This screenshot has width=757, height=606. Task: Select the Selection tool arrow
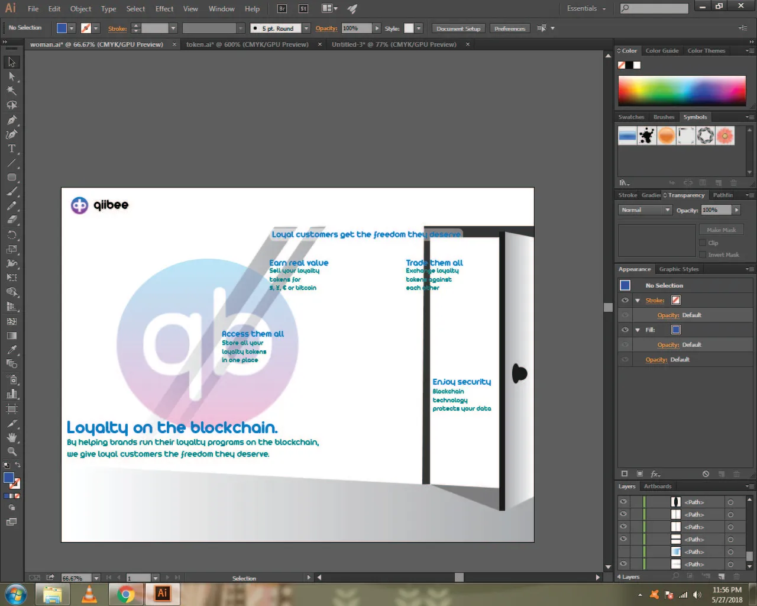12,62
